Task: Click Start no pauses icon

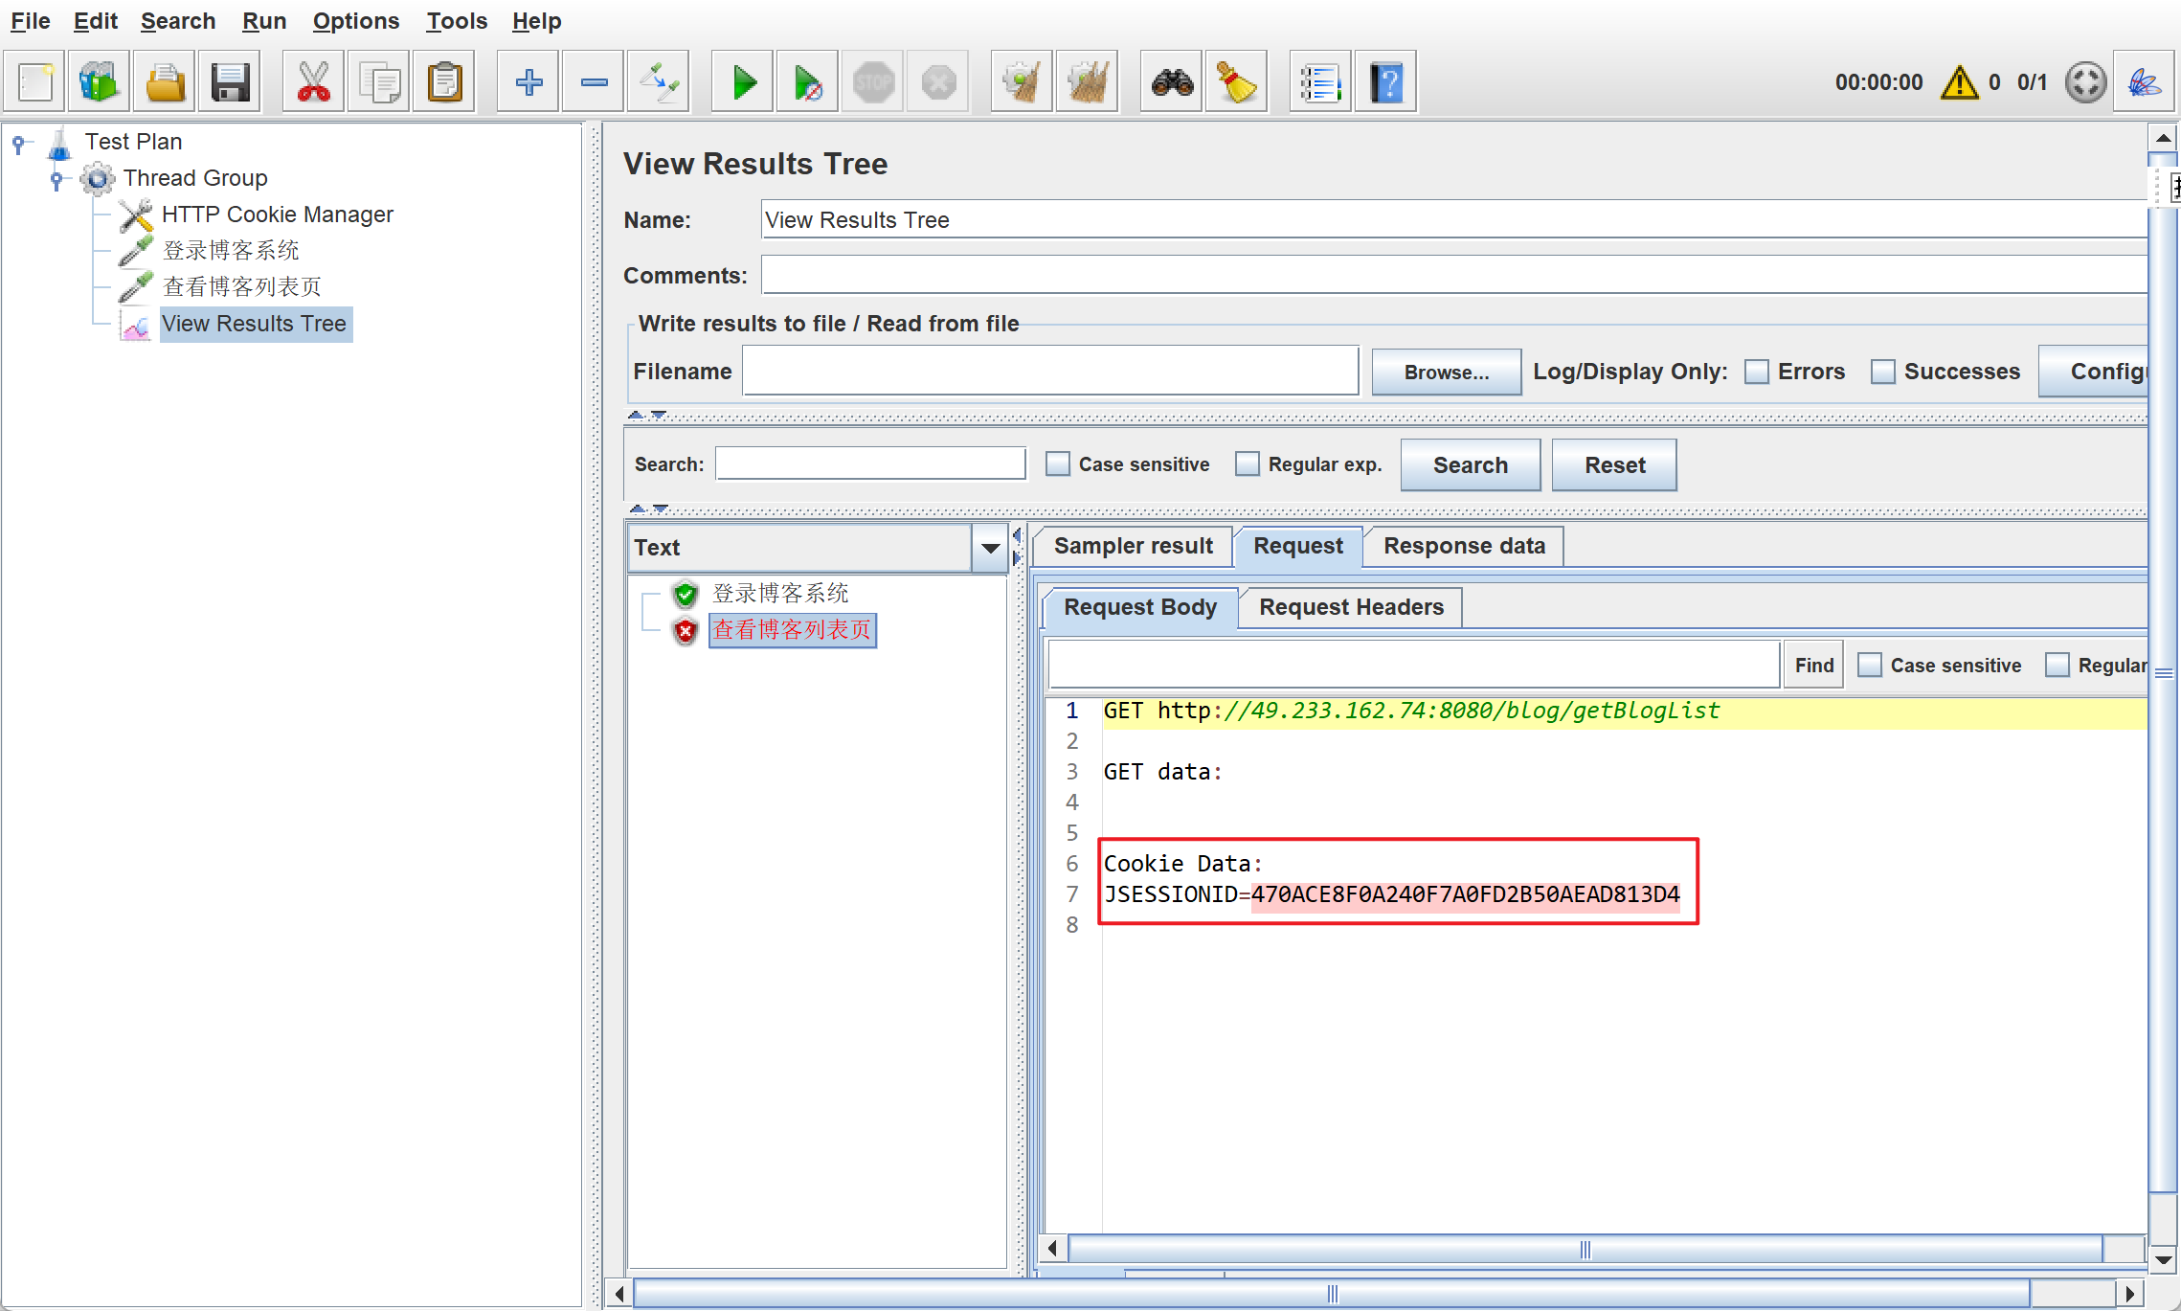Action: 807,82
